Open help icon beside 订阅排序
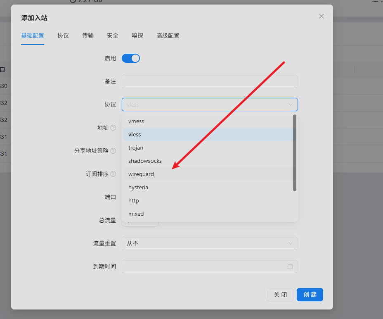383x319 pixels. pyautogui.click(x=113, y=174)
